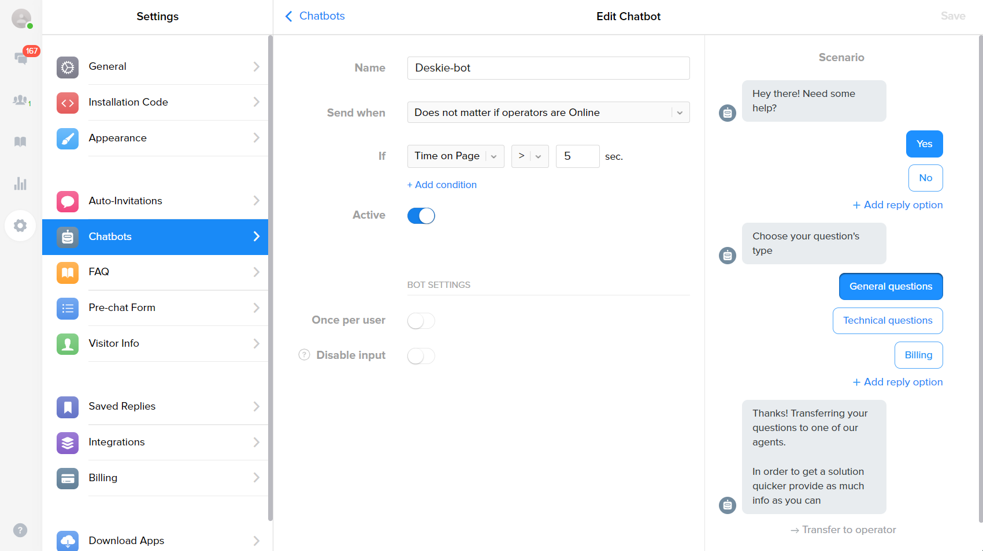Screen dimensions: 983x551
Task: Go back to Chatbots list
Action: 315,16
